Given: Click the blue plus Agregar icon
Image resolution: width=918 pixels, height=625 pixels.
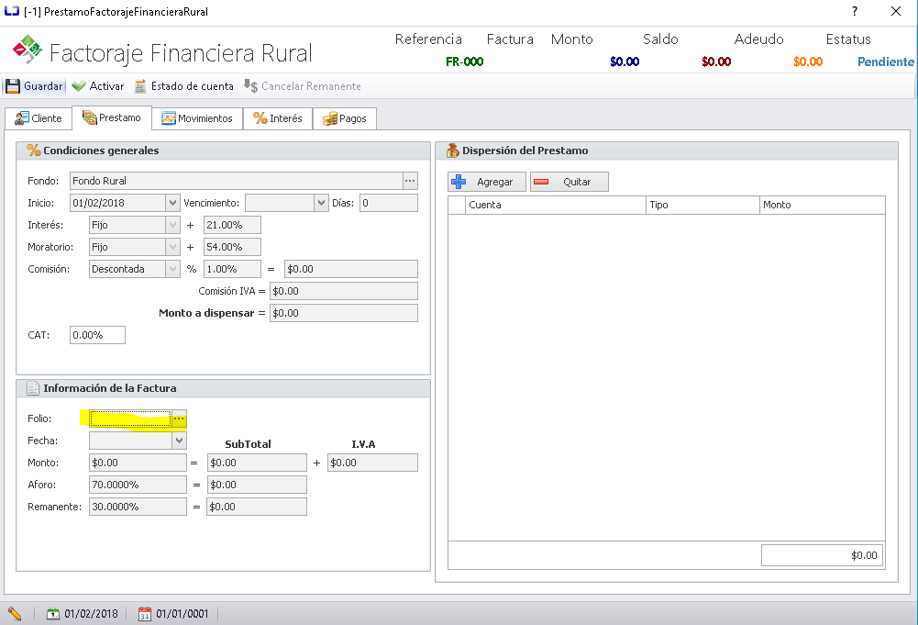Looking at the screenshot, I should (459, 182).
